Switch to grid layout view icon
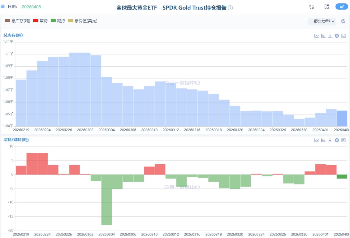350x238 pixels. coord(326,7)
